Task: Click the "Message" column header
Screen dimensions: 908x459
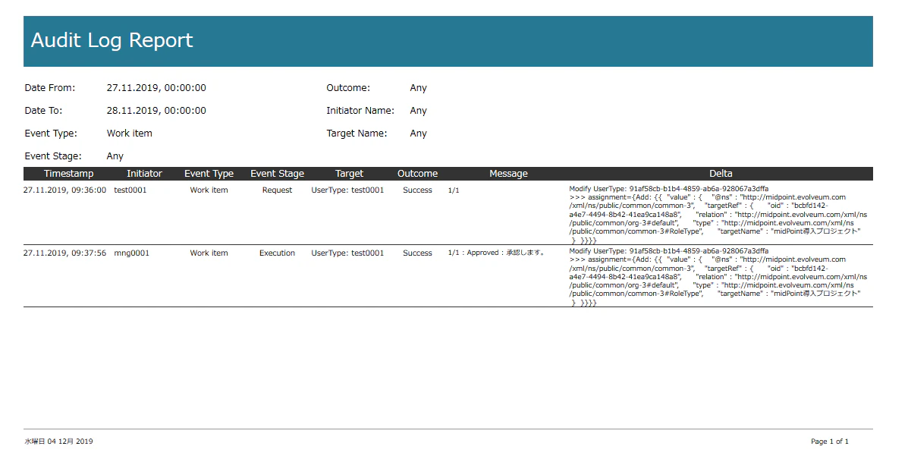Action: (x=508, y=174)
